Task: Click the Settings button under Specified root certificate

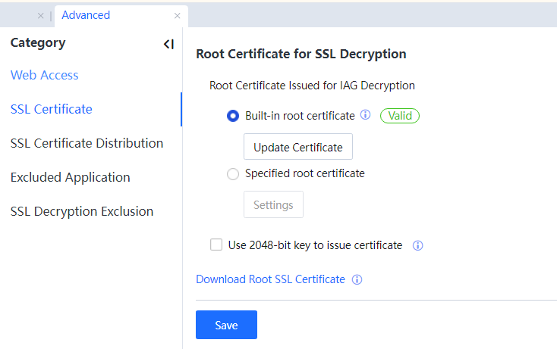Action: (273, 205)
